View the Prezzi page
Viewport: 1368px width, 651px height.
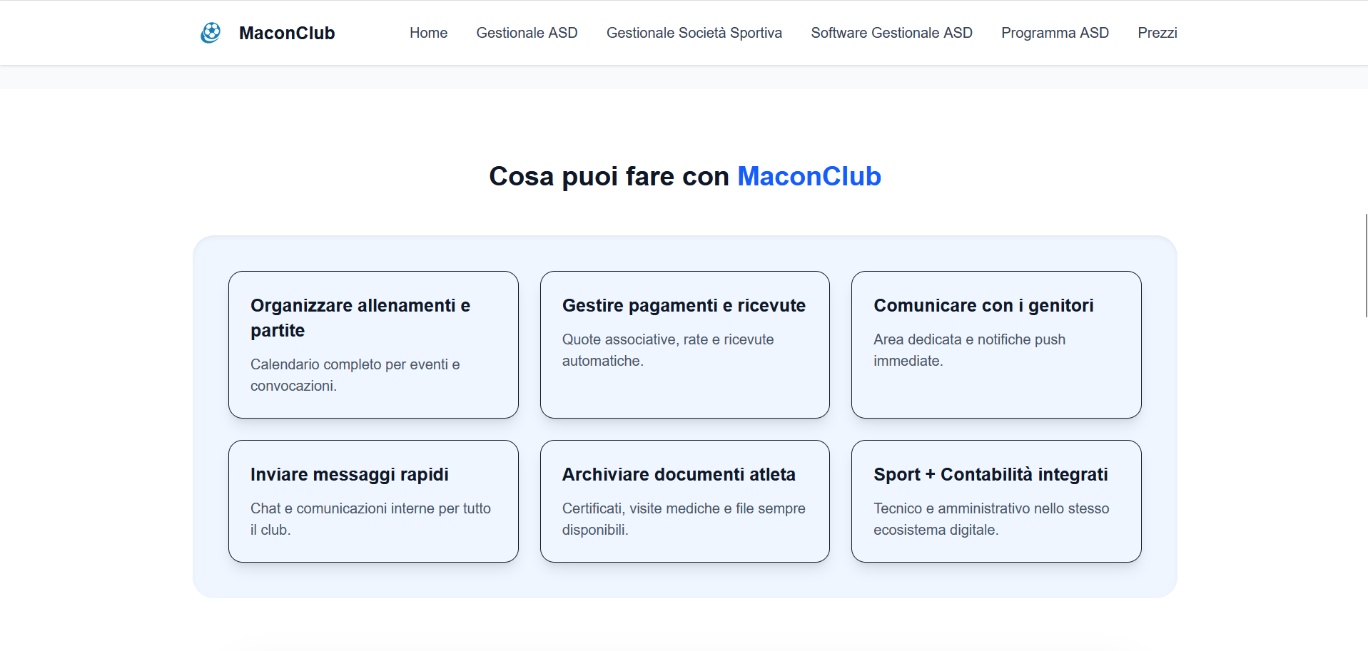[1157, 33]
